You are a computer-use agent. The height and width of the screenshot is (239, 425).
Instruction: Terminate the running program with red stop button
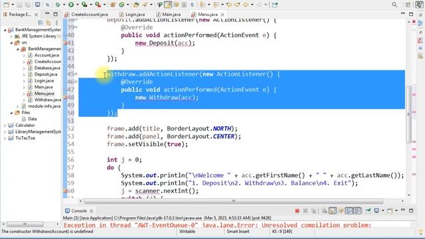[297, 211]
